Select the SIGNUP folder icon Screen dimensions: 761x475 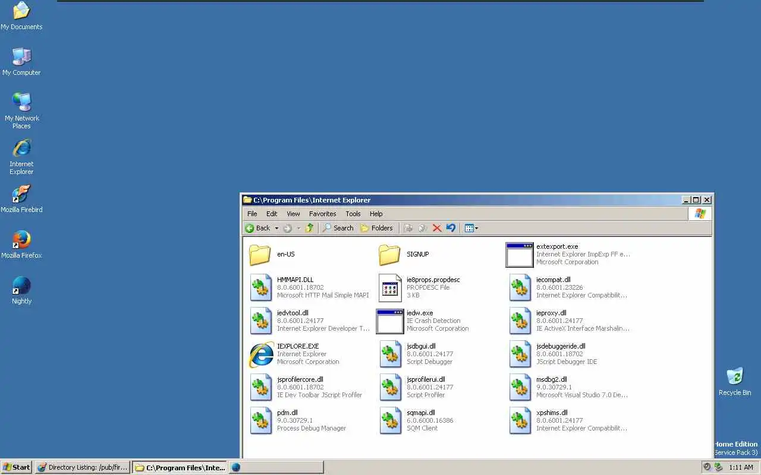(x=390, y=255)
